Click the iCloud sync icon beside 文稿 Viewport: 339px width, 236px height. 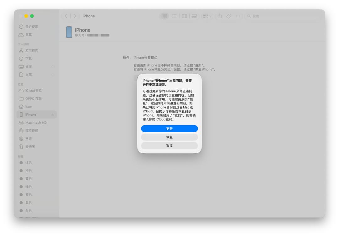pyautogui.click(x=53, y=75)
